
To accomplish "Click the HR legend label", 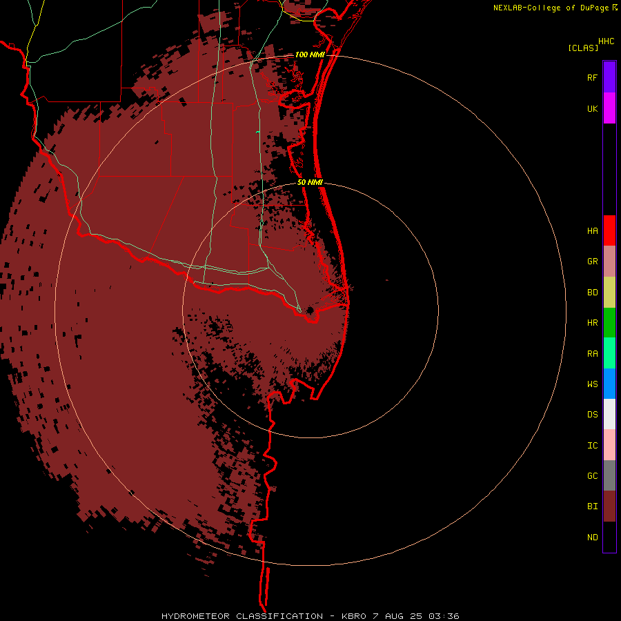I will point(592,323).
